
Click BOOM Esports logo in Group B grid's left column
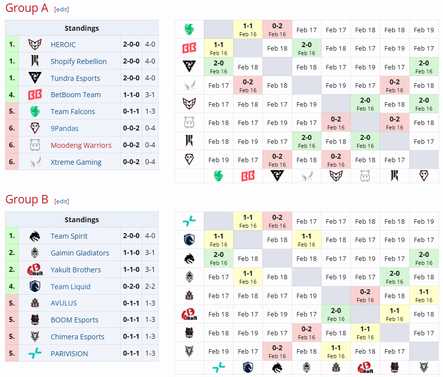coord(190,333)
